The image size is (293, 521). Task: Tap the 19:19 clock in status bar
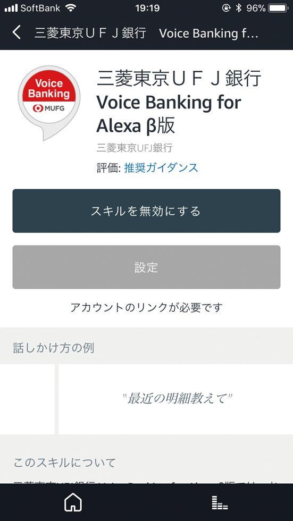click(x=147, y=8)
